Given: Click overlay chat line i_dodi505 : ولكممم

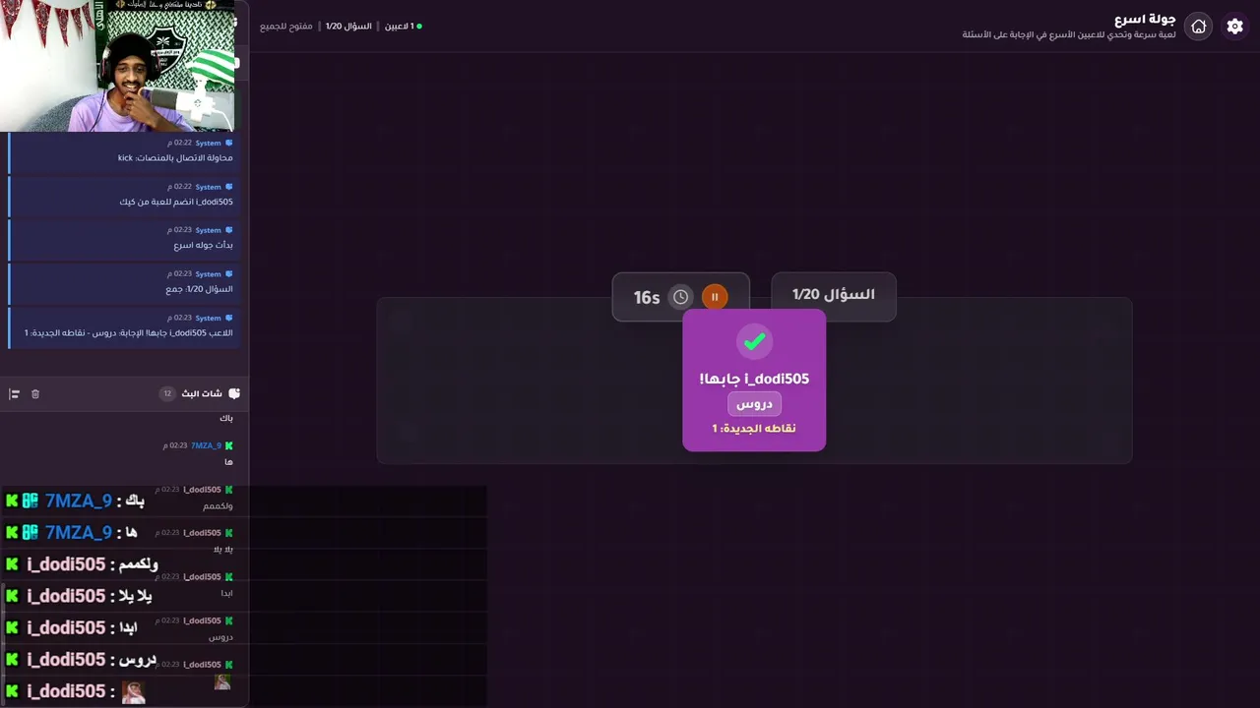Looking at the screenshot, I should coord(82,563).
